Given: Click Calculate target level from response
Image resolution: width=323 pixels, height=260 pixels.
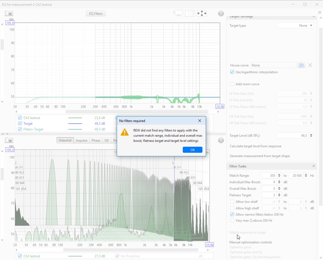Looking at the screenshot, I should coord(255,146).
